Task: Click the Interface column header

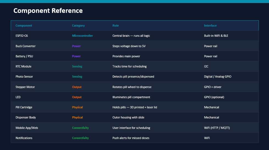Action: 210,26
